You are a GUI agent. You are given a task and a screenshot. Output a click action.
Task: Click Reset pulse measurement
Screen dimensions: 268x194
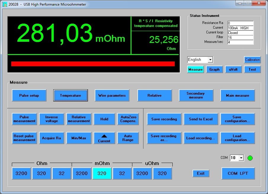coord(24,138)
